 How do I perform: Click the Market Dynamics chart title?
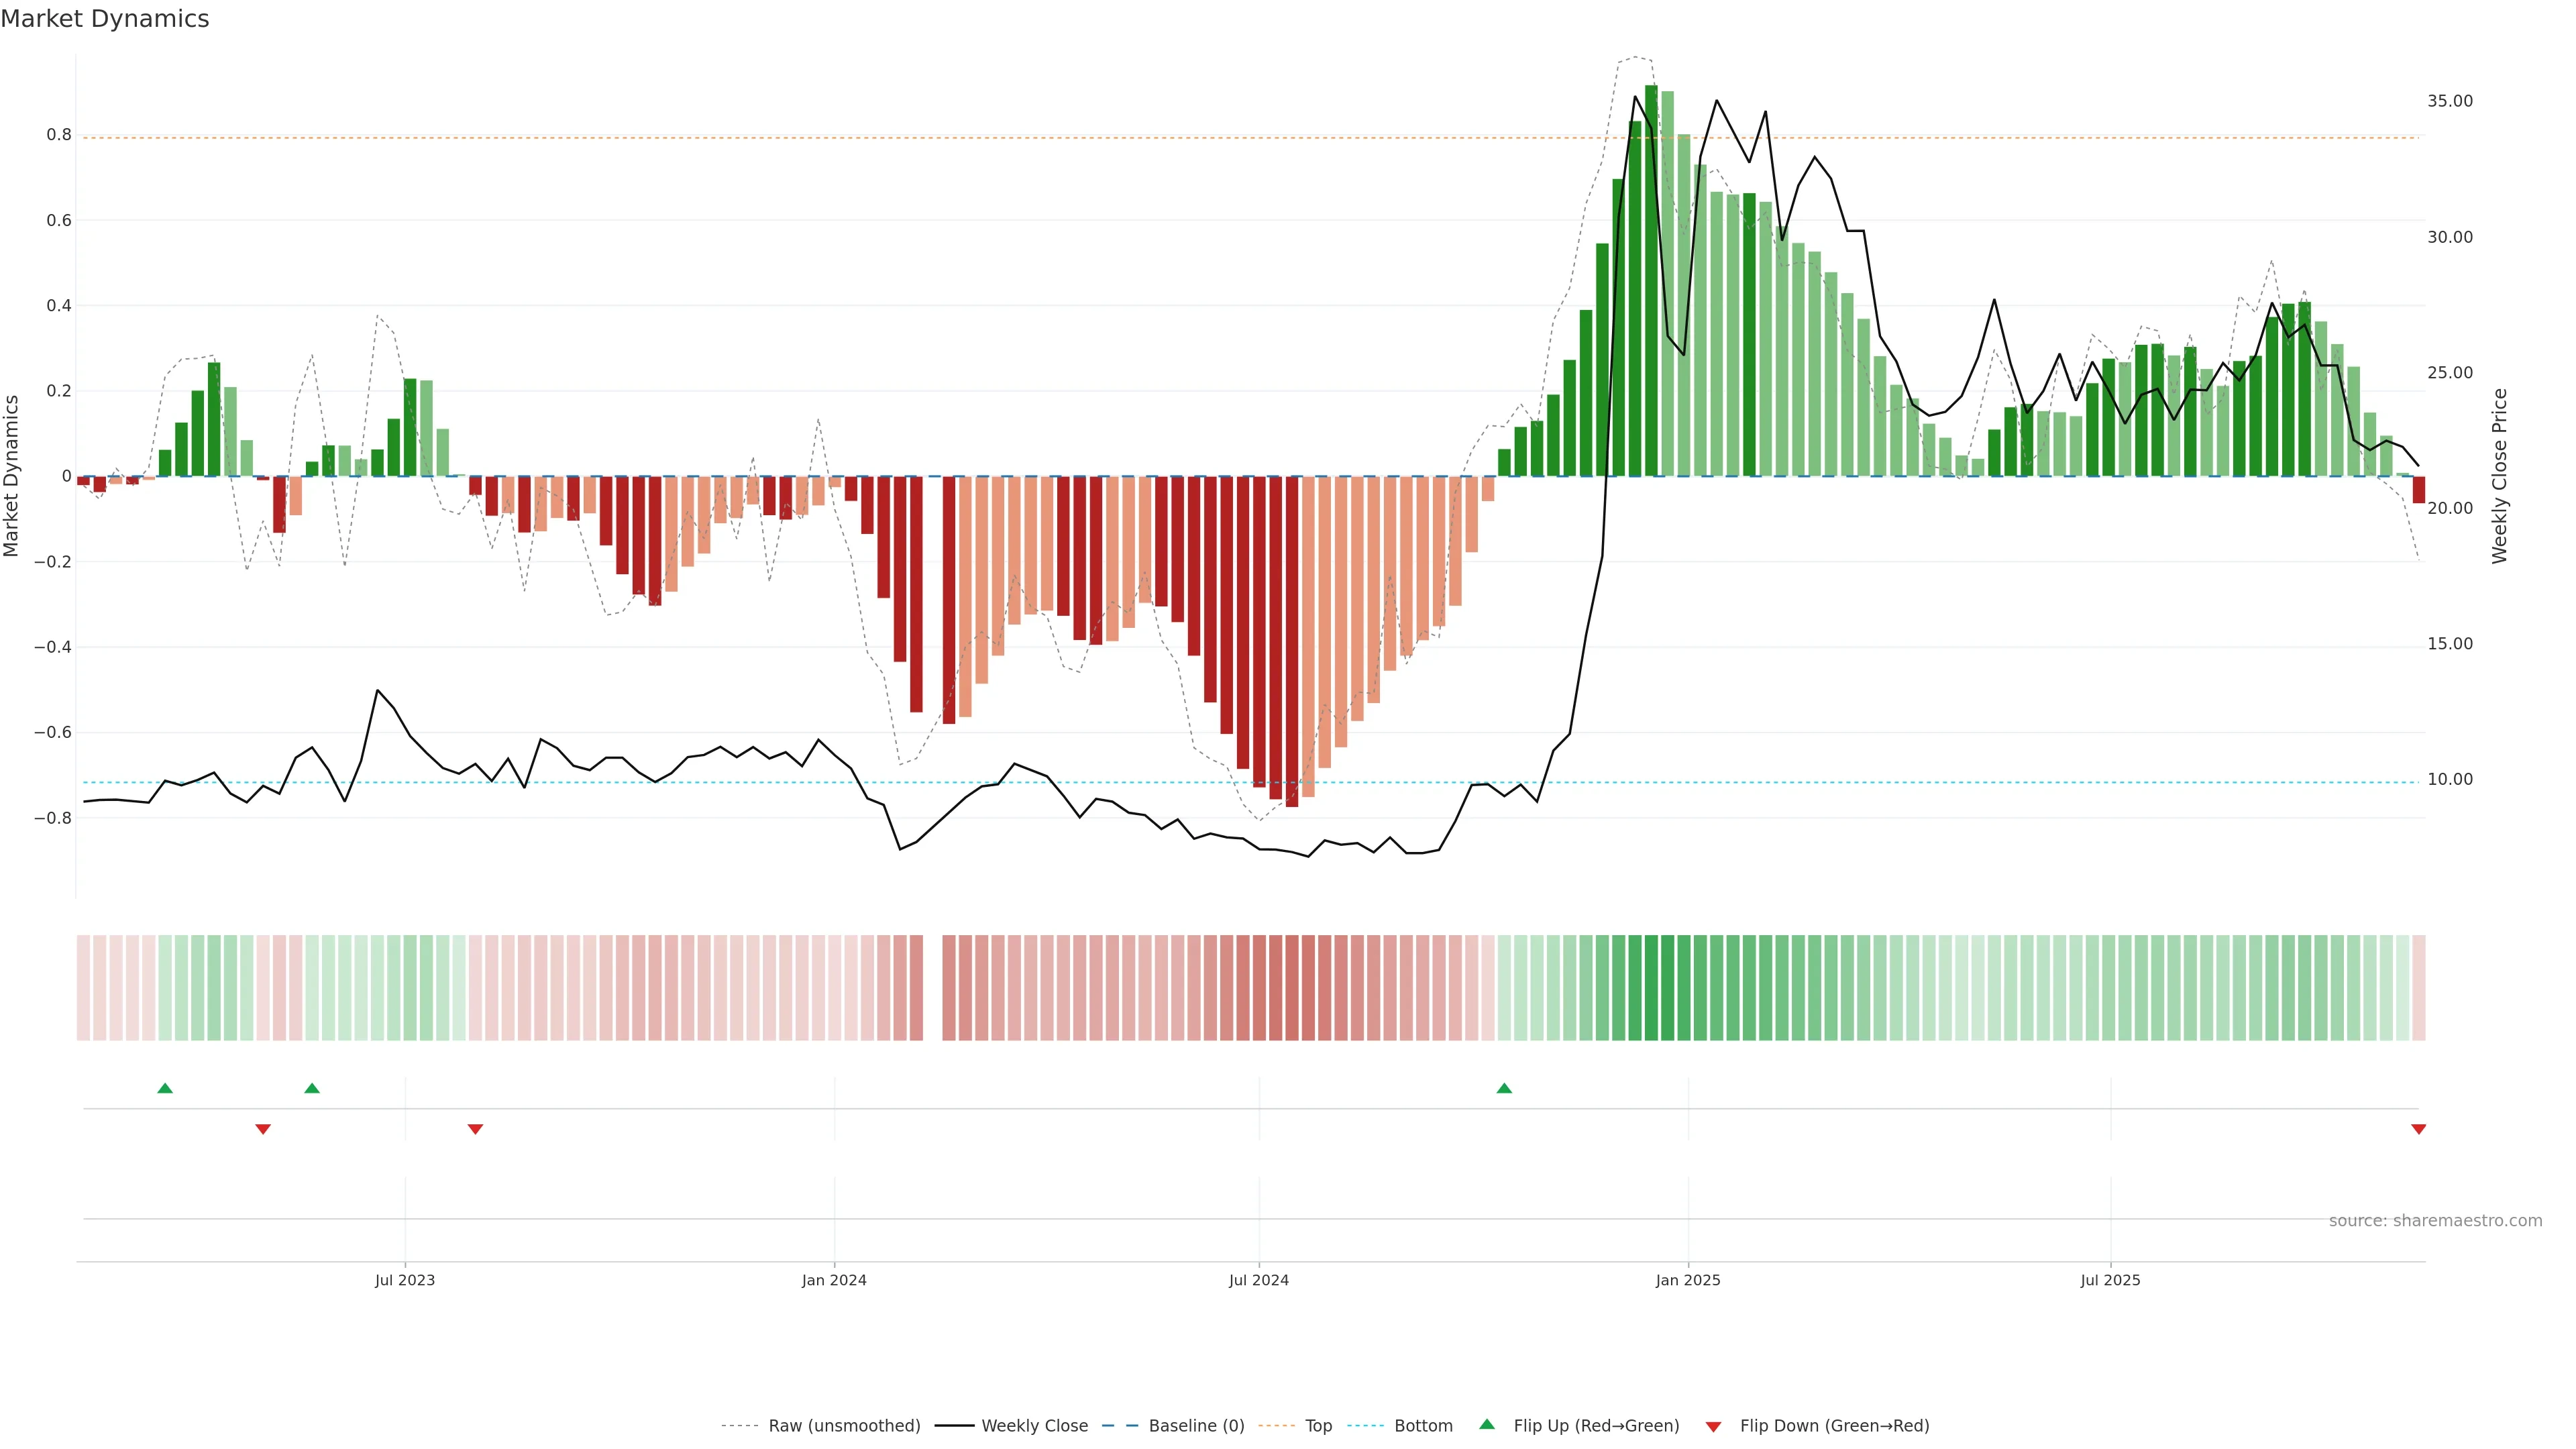pyautogui.click(x=105, y=19)
